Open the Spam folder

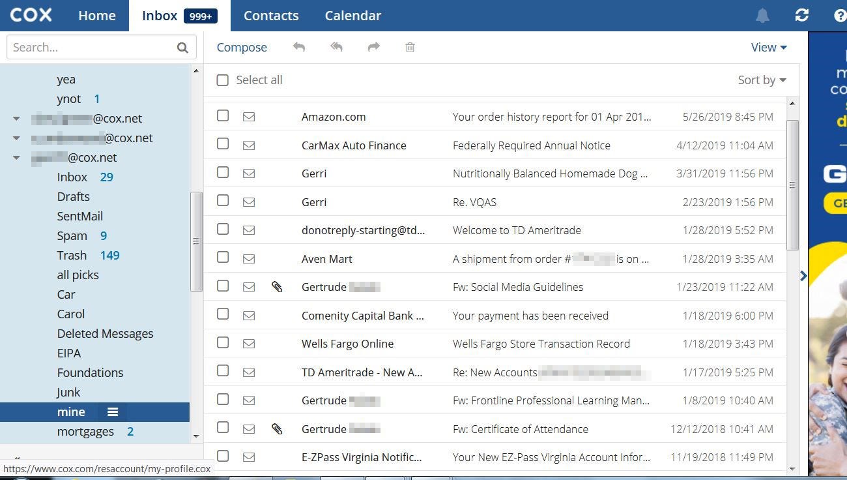(72, 235)
